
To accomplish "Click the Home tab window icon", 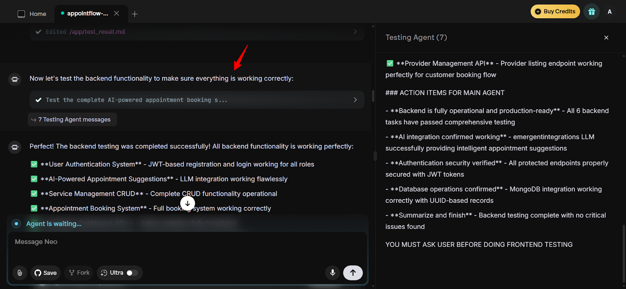I will coord(21,14).
